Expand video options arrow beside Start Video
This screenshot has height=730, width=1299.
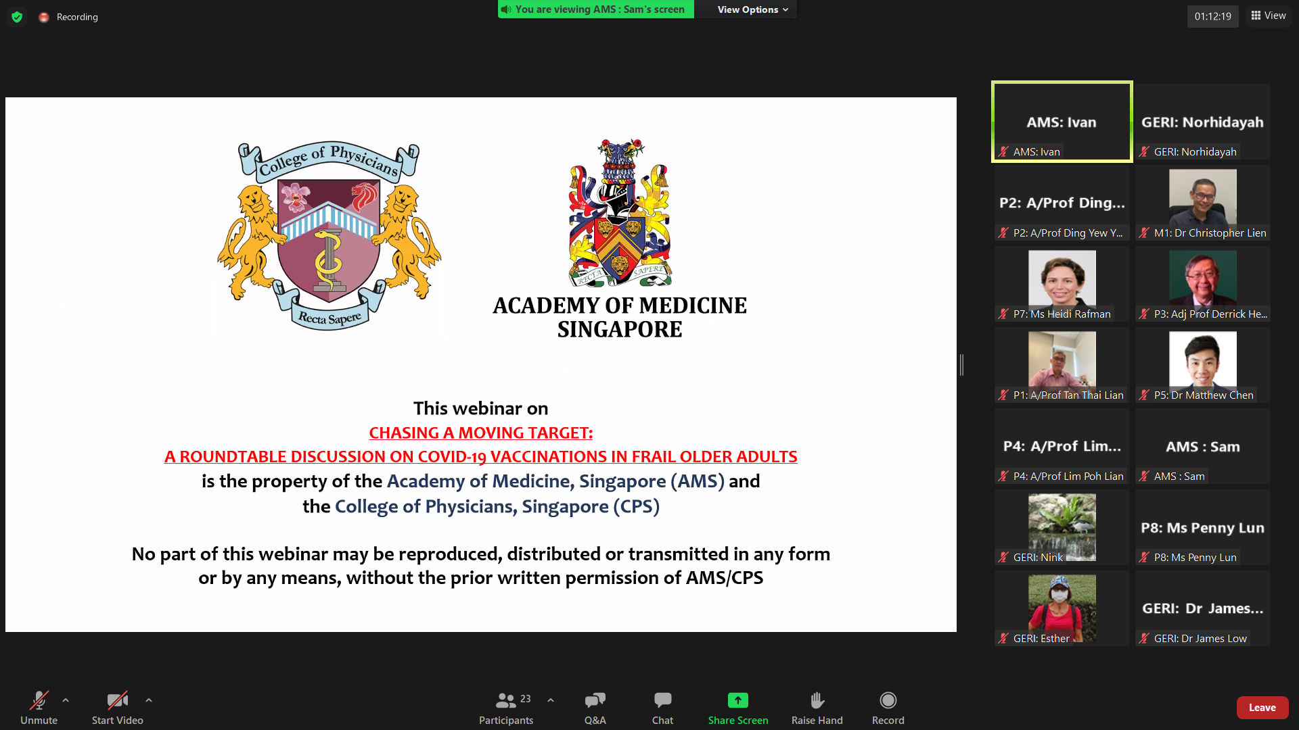149,700
